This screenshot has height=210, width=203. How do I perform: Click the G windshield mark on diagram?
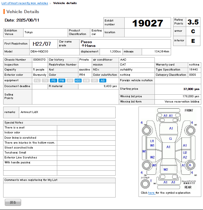pyautogui.click(x=170, y=139)
